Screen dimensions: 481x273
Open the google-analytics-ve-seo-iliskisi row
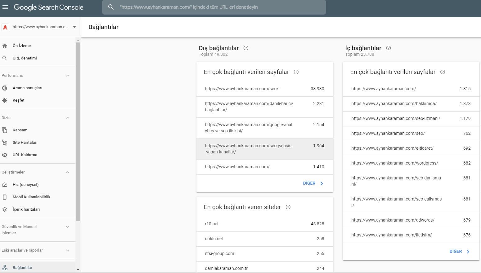click(x=265, y=128)
